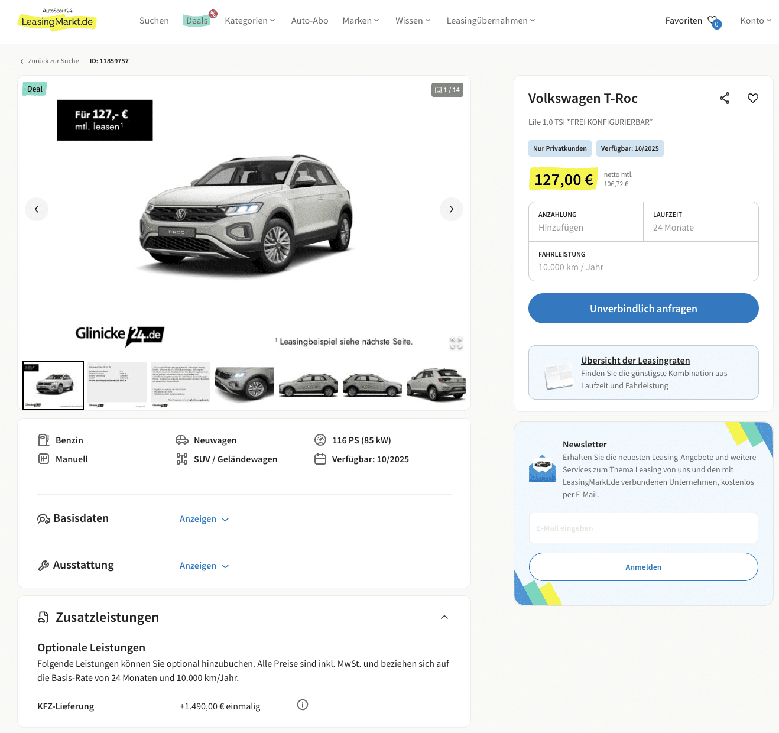
Task: Add T-Roc to favorites with heart icon
Action: tap(753, 98)
